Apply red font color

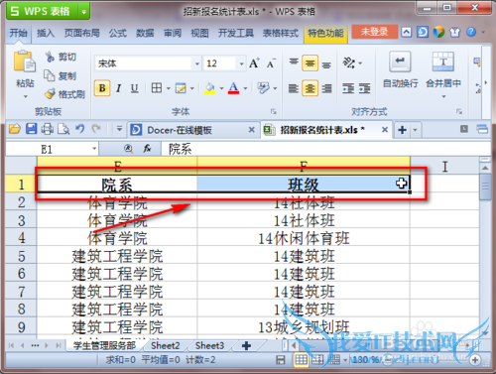(233, 88)
